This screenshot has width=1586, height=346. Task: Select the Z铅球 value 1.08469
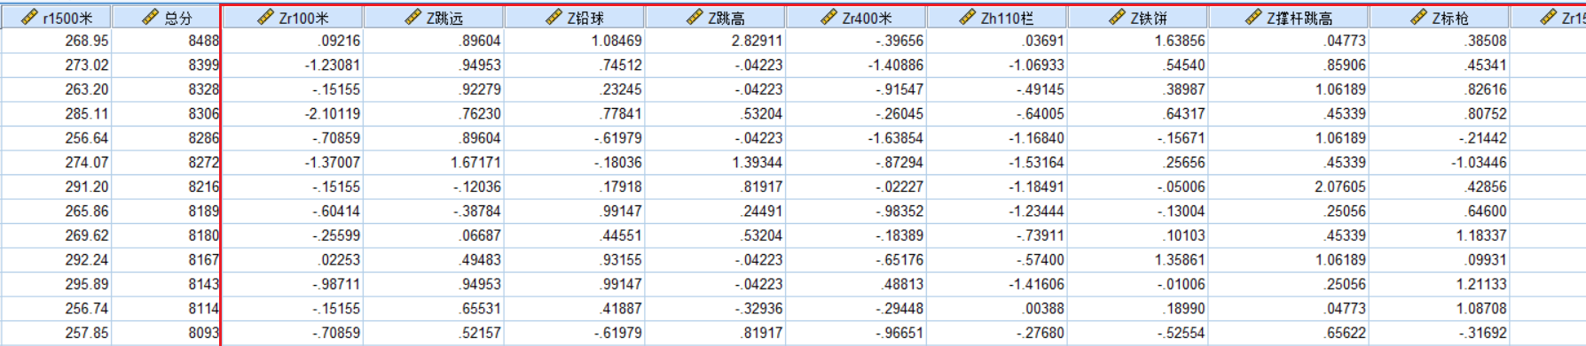575,41
